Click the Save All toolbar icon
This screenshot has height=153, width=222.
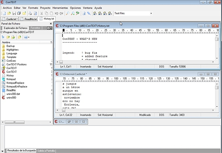pos(19,13)
